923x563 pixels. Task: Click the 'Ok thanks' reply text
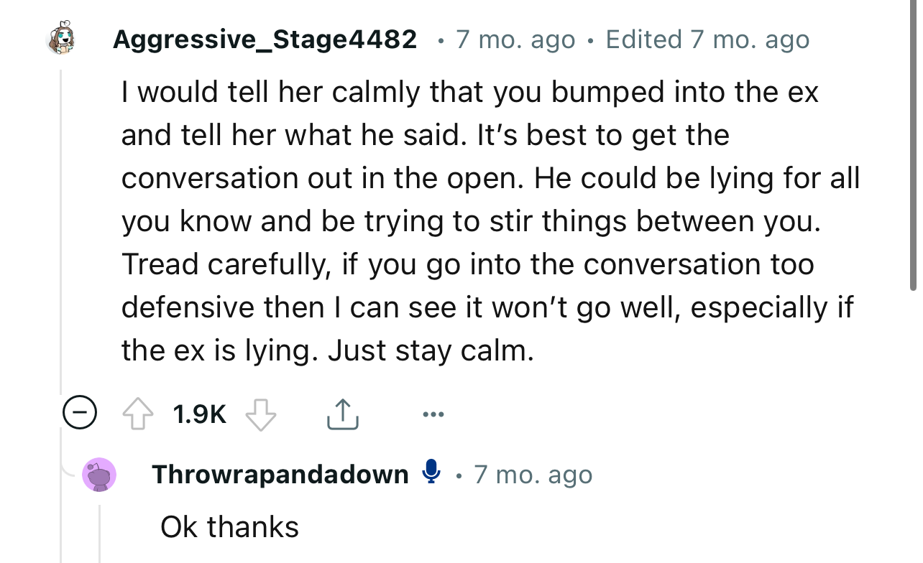pyautogui.click(x=228, y=526)
